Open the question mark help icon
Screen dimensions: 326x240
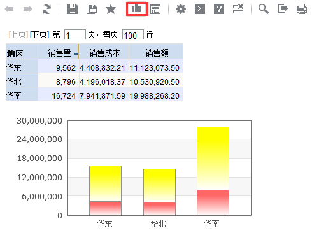coord(219,9)
